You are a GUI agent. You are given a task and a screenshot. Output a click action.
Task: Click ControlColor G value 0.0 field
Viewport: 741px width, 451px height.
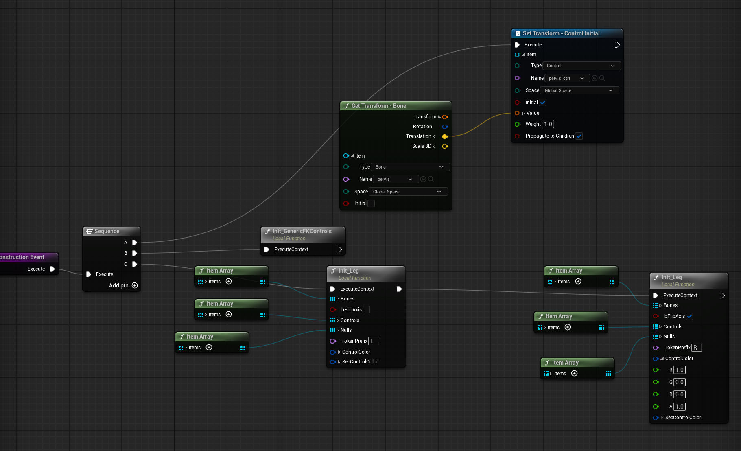[680, 382]
